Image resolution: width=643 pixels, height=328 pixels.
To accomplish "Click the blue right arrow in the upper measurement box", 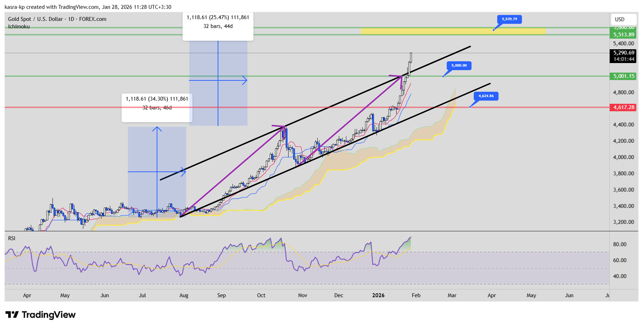I will point(244,80).
